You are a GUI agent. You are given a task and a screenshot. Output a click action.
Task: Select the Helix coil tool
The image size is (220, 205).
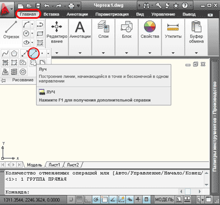point(14,72)
